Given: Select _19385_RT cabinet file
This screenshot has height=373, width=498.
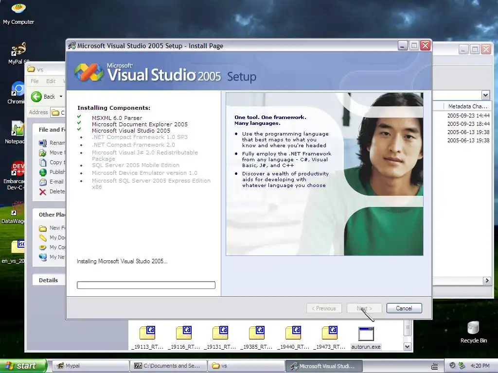Looking at the screenshot, I should (x=257, y=338).
